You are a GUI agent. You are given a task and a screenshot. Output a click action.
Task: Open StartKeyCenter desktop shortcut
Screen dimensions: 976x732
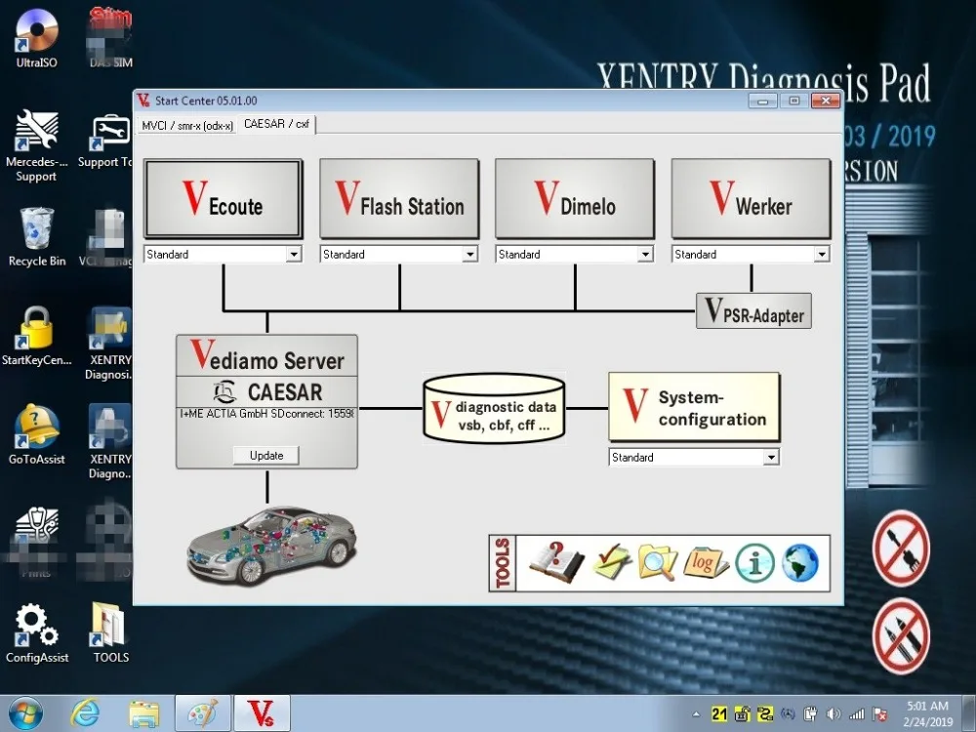(x=36, y=336)
